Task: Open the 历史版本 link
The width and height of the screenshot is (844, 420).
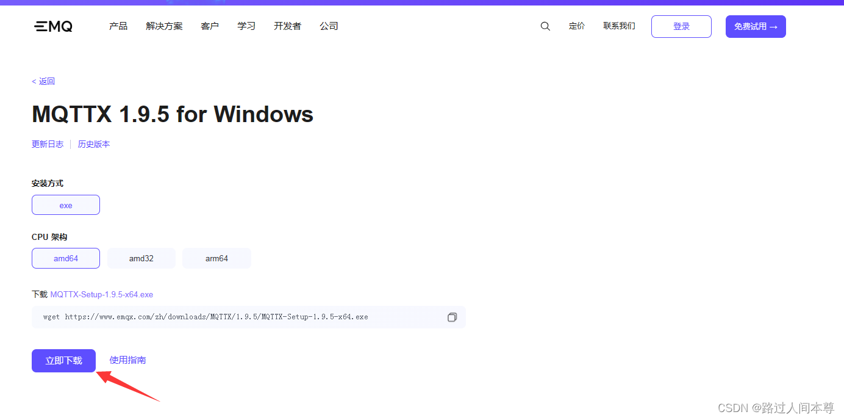Action: [x=94, y=144]
